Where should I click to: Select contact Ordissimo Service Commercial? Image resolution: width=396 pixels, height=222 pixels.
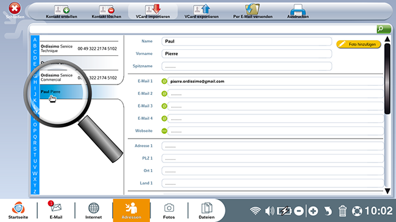click(79, 77)
